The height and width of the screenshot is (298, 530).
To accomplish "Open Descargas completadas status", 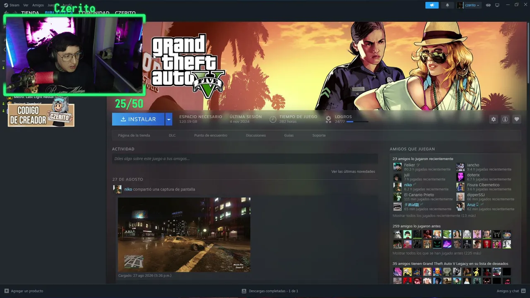I will click(x=273, y=291).
